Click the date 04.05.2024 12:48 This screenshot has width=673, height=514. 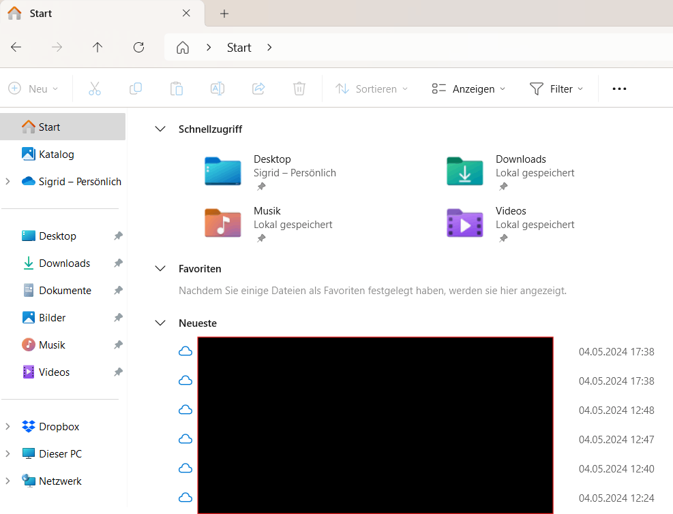(x=616, y=411)
